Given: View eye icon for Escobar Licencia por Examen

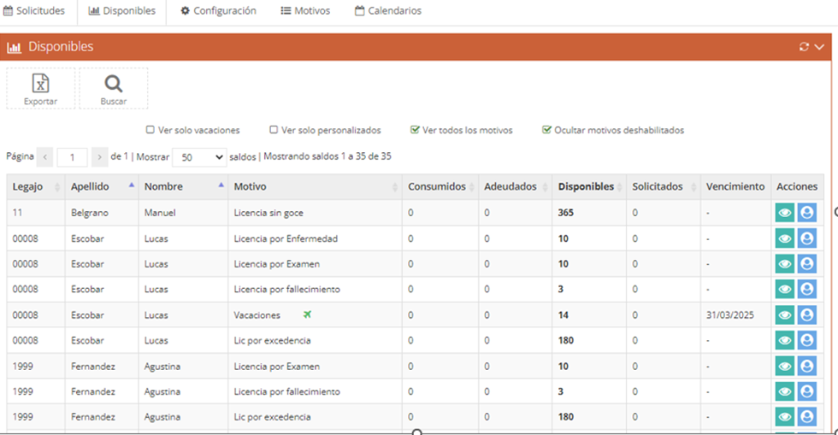Looking at the screenshot, I should point(785,264).
